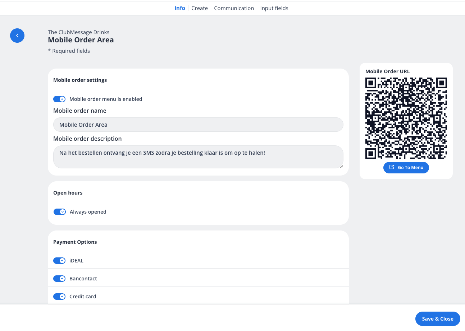Screen dimensions: 465x331
Task: Toggle the iDEAL payment option off
Action: pos(59,261)
